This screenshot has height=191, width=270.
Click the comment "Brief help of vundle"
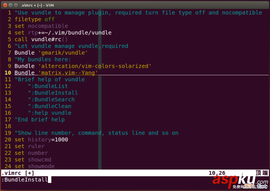point(50,80)
